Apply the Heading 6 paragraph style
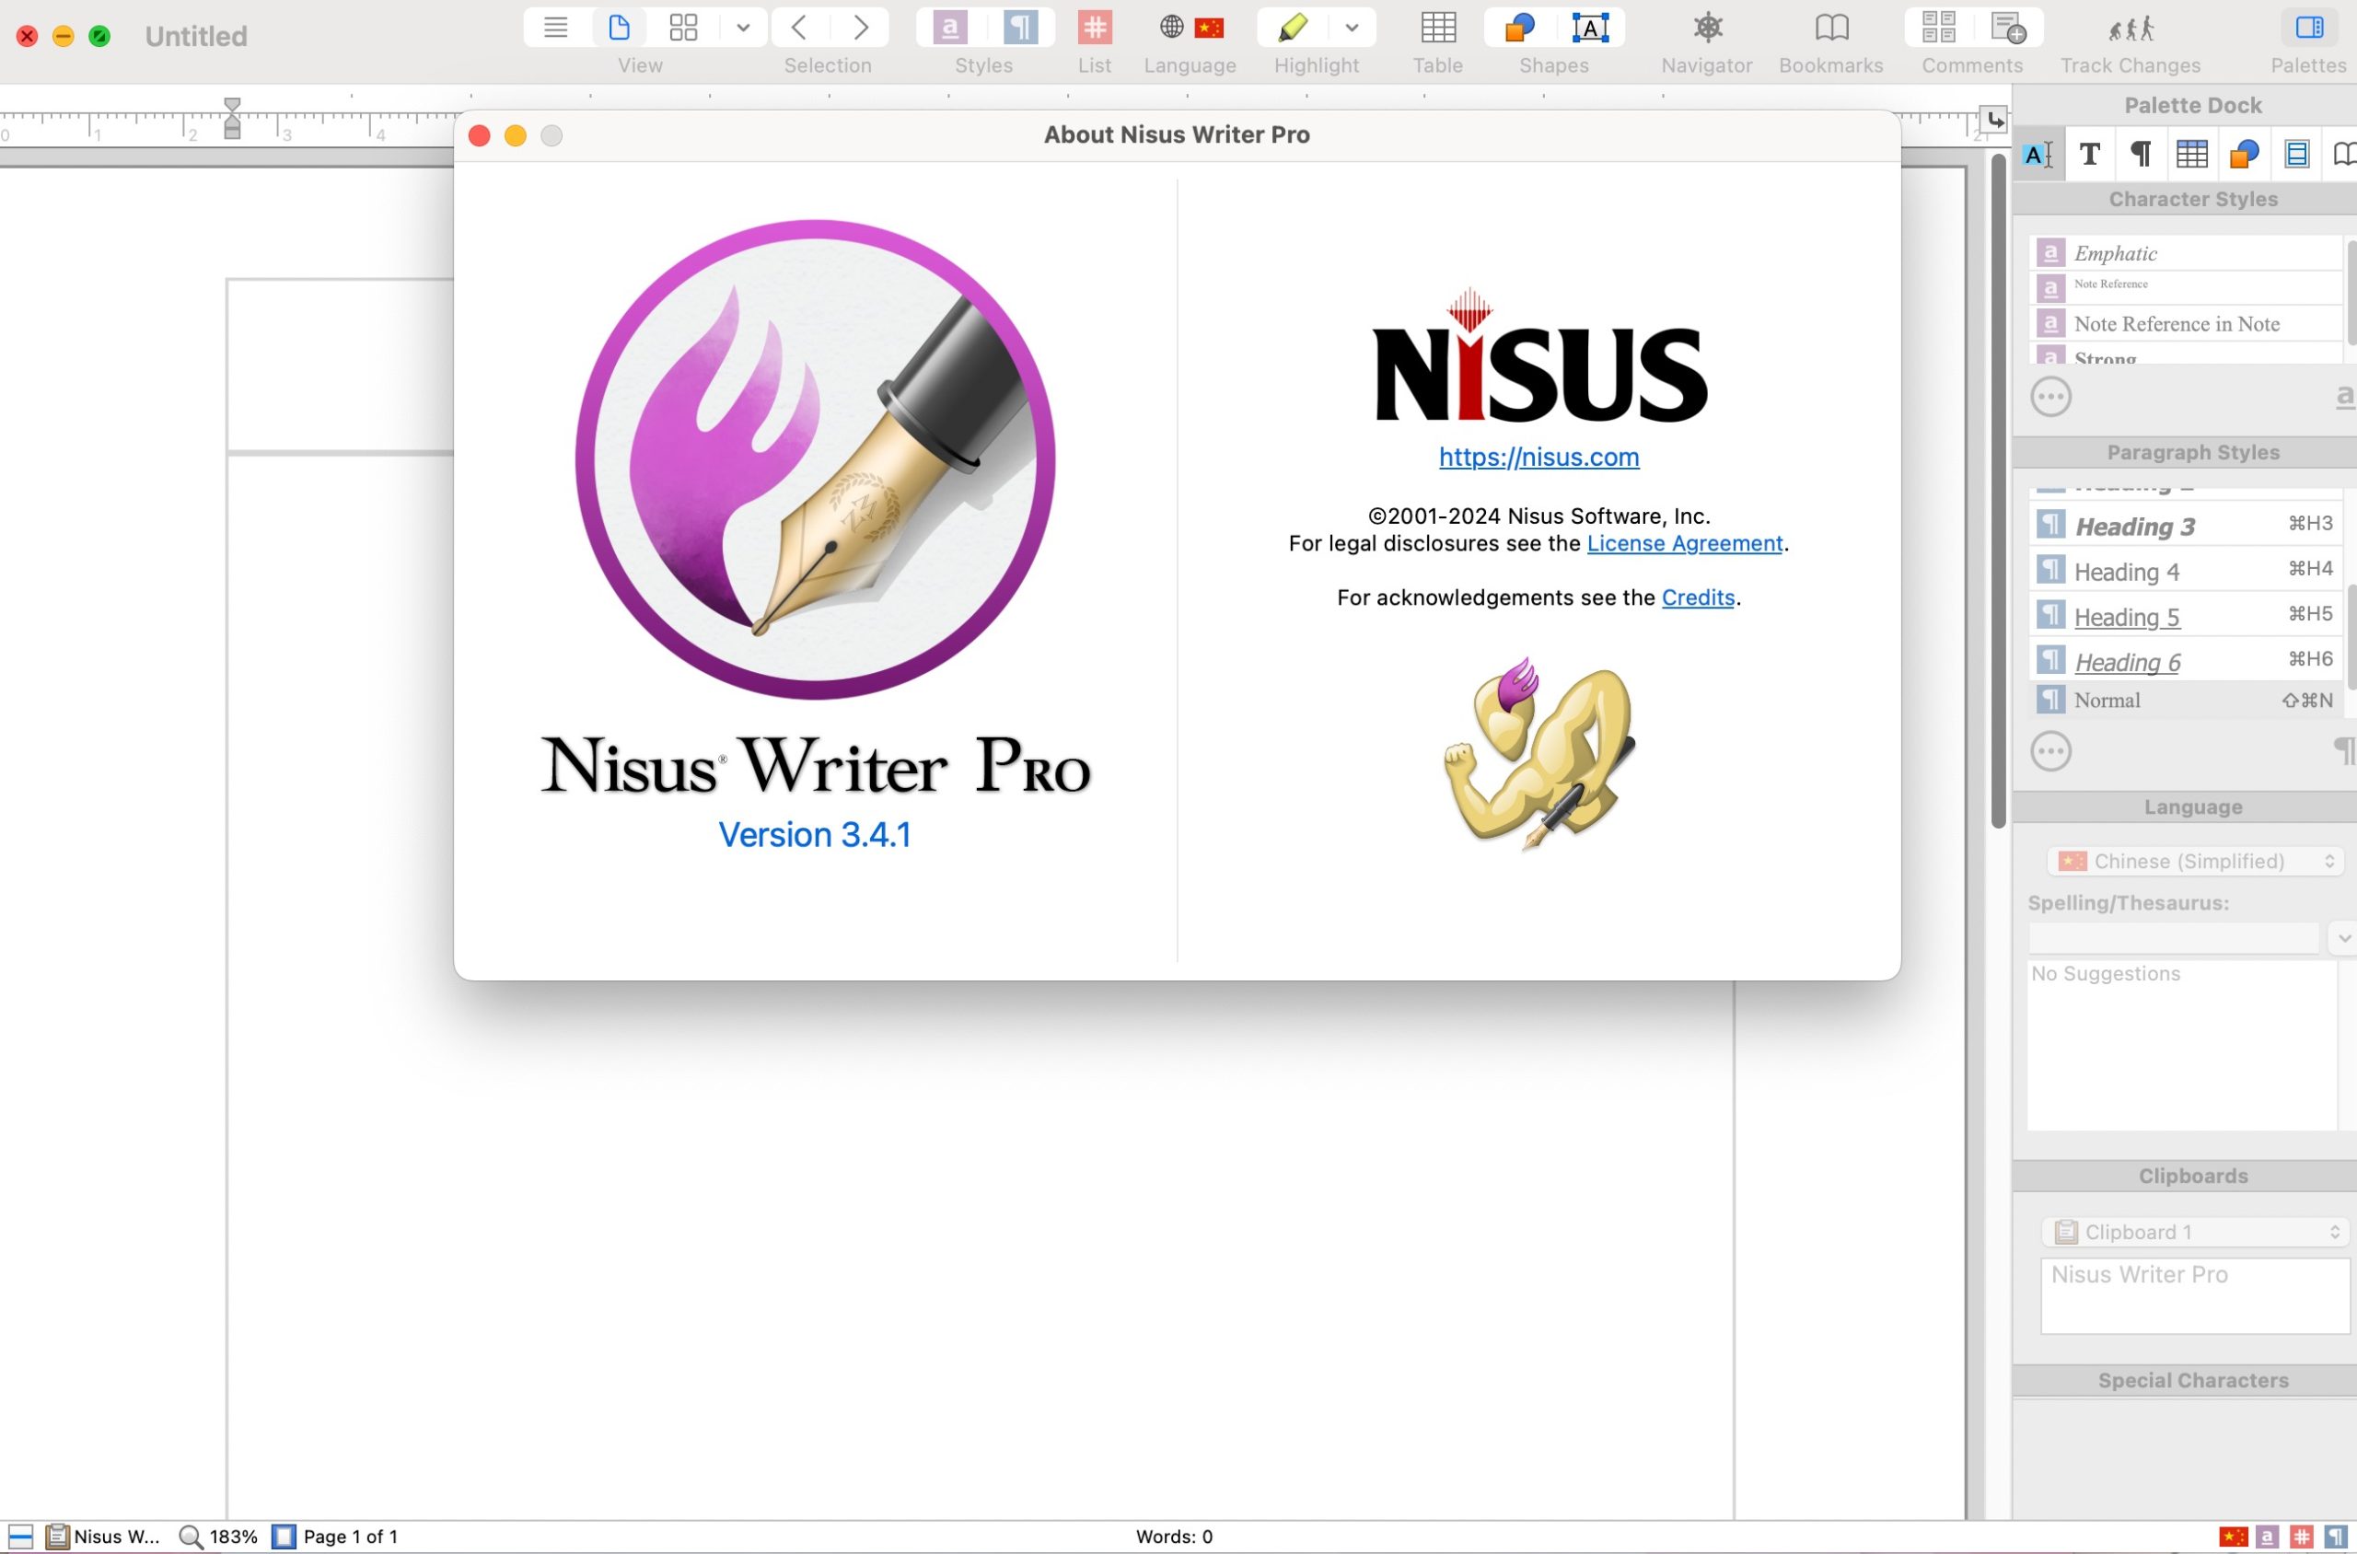Screen dimensions: 2357x1554 click(2185, 660)
